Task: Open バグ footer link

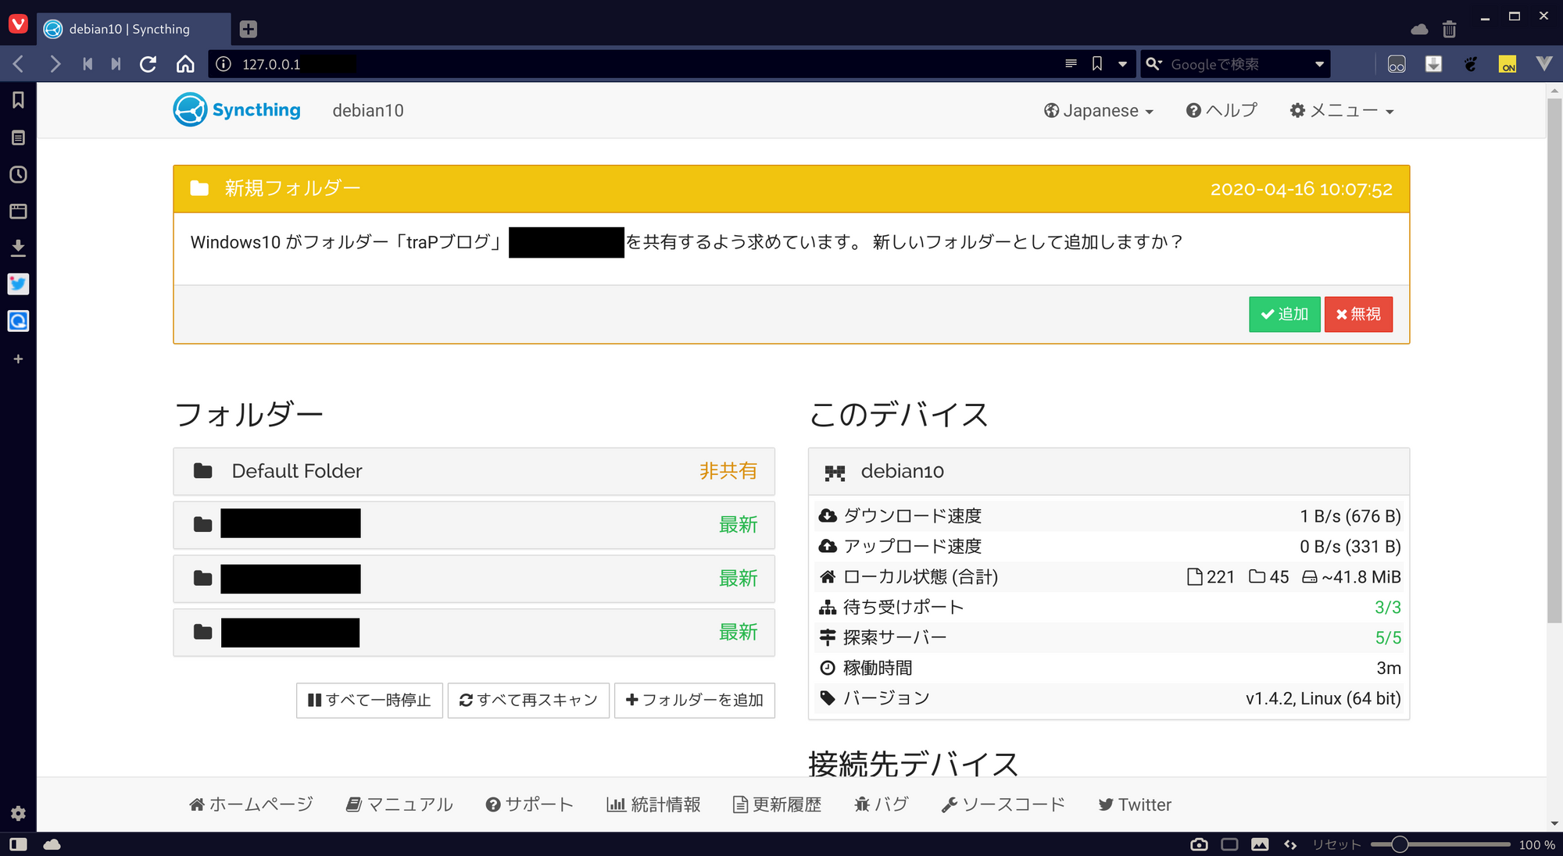Action: pos(881,804)
